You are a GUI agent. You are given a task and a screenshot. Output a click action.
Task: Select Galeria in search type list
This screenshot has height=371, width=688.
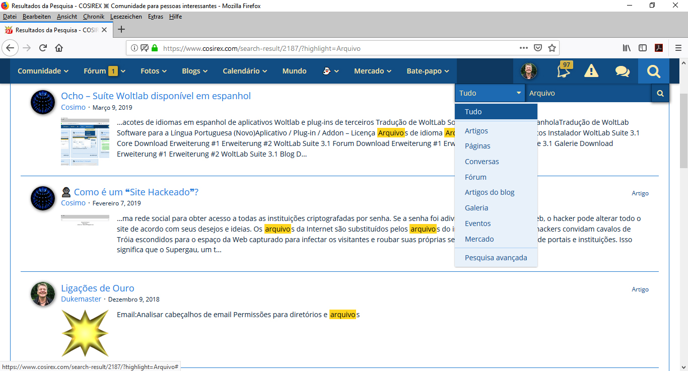click(x=496, y=208)
